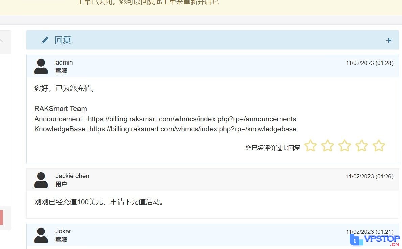Expand the reply panel with the plus sign
This screenshot has height=249, width=402.
(x=389, y=40)
